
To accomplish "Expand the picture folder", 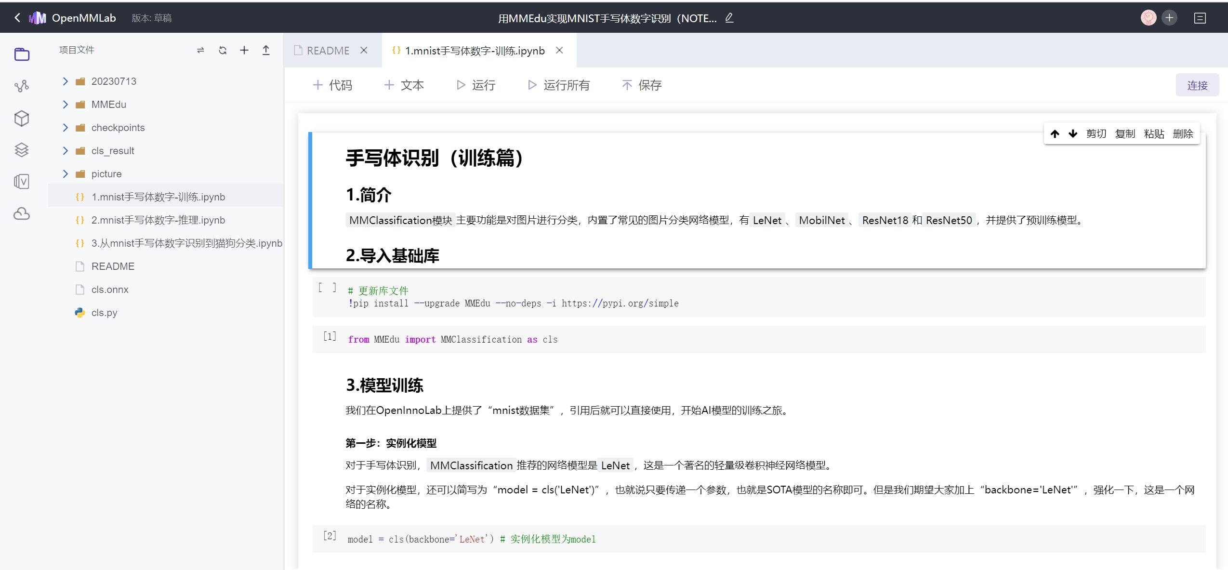I will tap(66, 173).
